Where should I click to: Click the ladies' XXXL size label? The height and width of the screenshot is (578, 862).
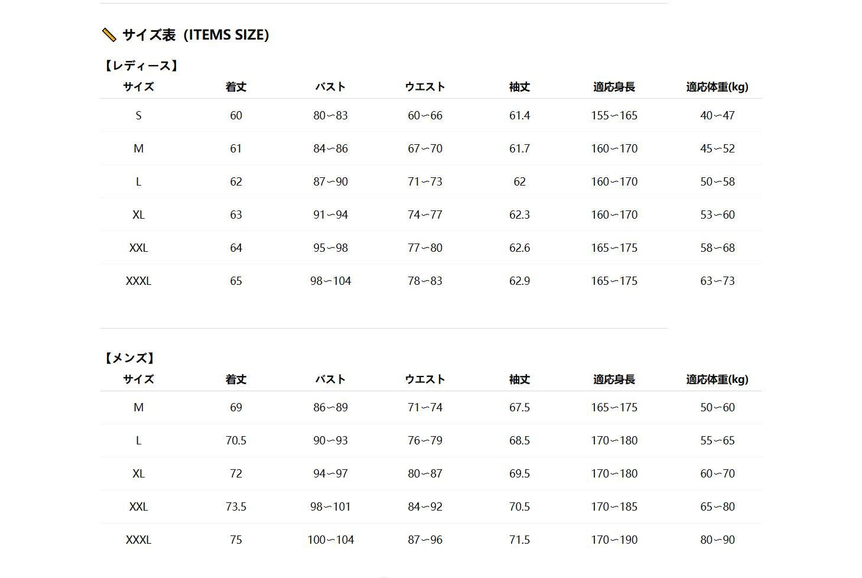click(138, 281)
